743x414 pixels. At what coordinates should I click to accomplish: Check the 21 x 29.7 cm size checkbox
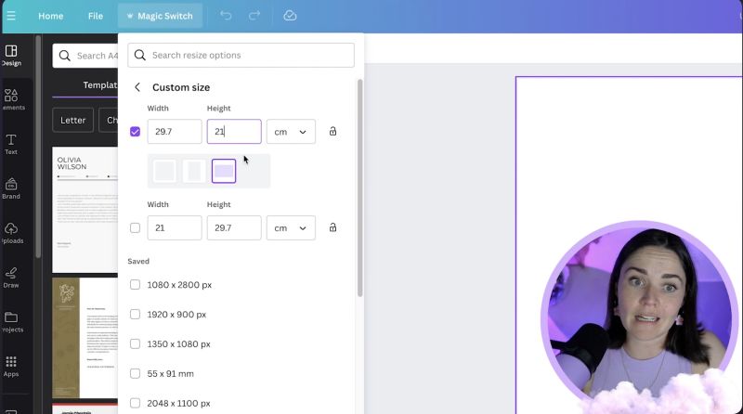tap(135, 227)
